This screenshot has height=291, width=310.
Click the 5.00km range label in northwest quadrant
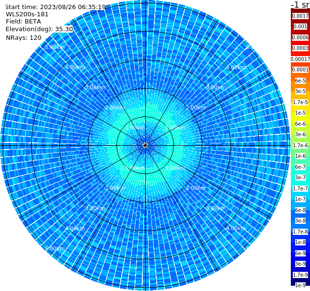(55, 47)
